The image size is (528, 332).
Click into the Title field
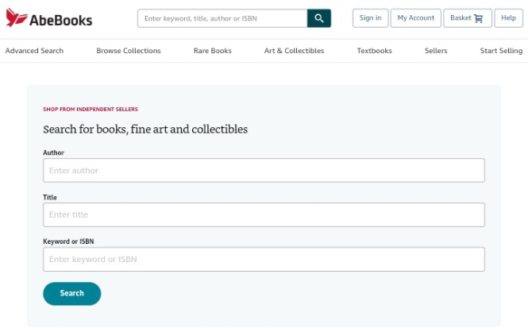pyautogui.click(x=264, y=214)
